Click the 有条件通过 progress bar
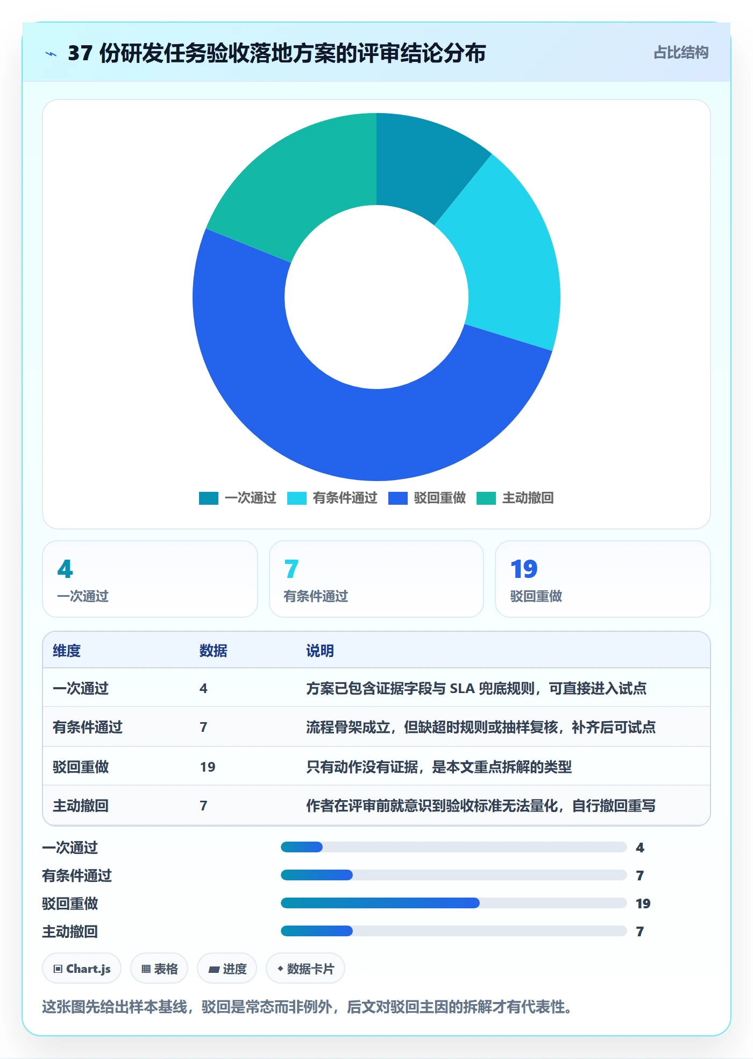This screenshot has height=1059, width=753. [x=453, y=875]
